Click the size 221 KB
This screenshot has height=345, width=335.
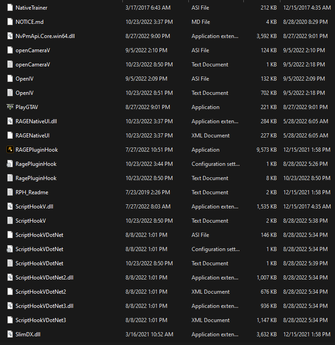tap(269, 107)
